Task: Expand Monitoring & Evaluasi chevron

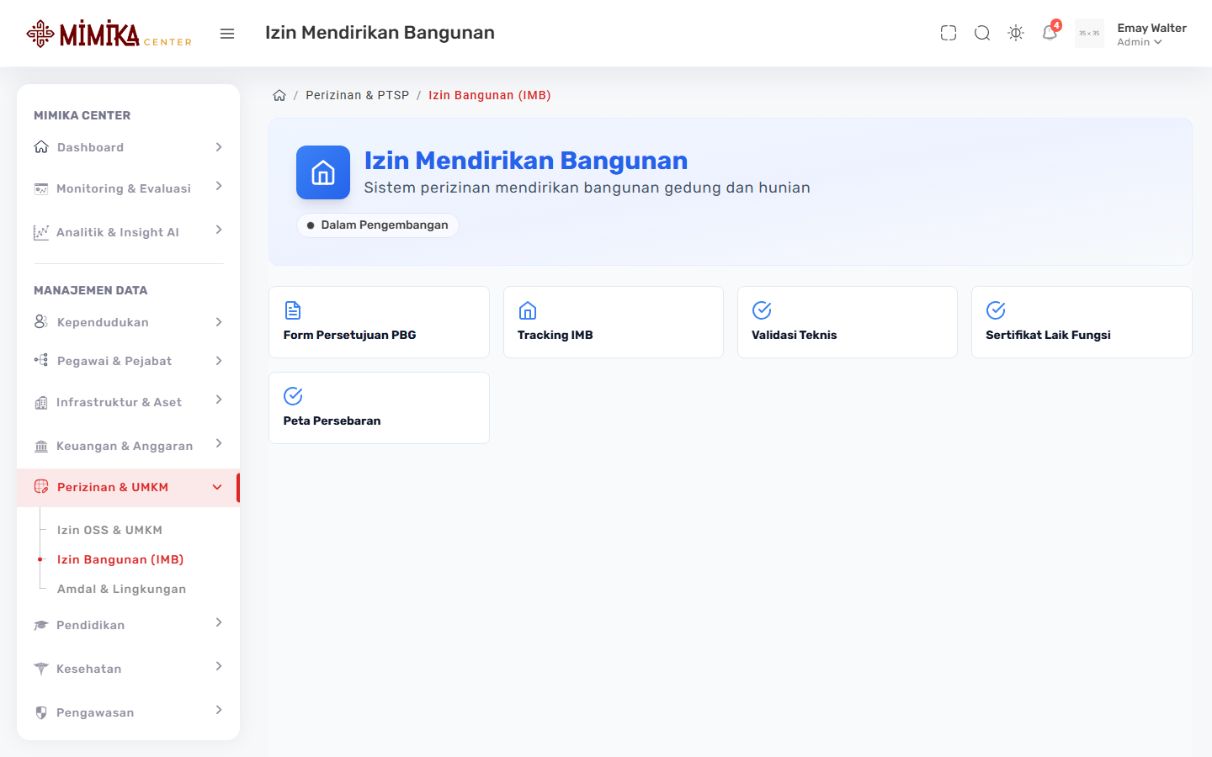Action: click(219, 186)
